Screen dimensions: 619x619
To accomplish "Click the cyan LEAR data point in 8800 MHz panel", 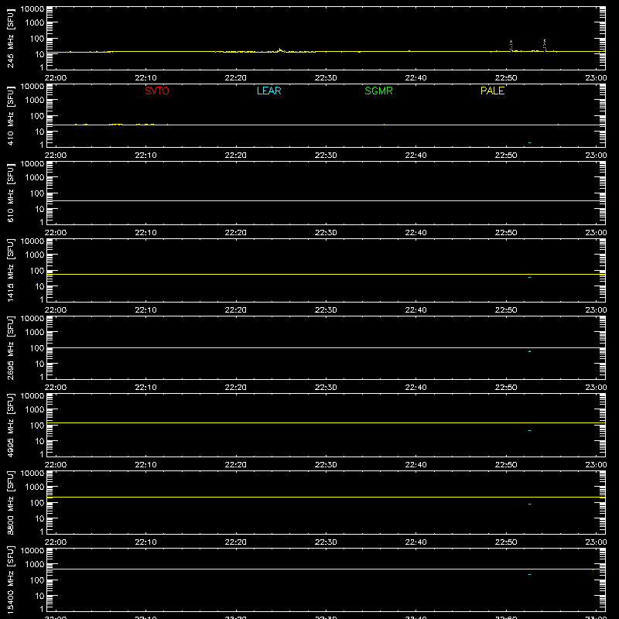I will (529, 504).
